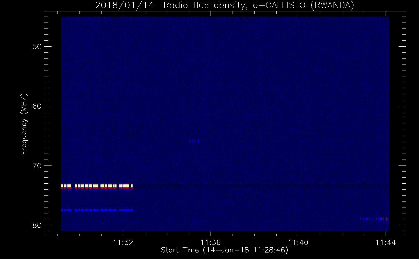Click the plot title mentioning e-CALLISTO (RWANDA)

pyautogui.click(x=225, y=5)
